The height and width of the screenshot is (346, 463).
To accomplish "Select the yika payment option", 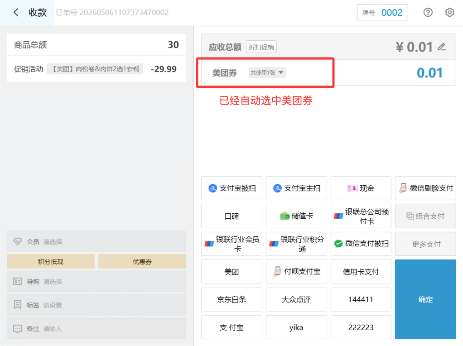I will [x=296, y=327].
